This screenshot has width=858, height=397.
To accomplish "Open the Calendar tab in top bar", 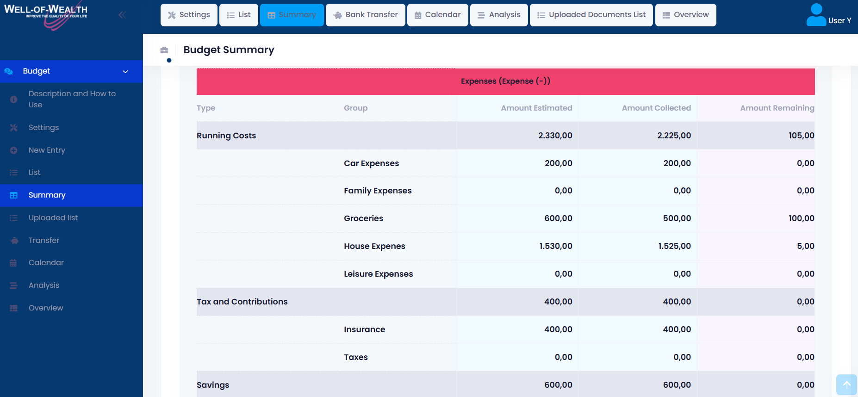I will click(x=438, y=15).
